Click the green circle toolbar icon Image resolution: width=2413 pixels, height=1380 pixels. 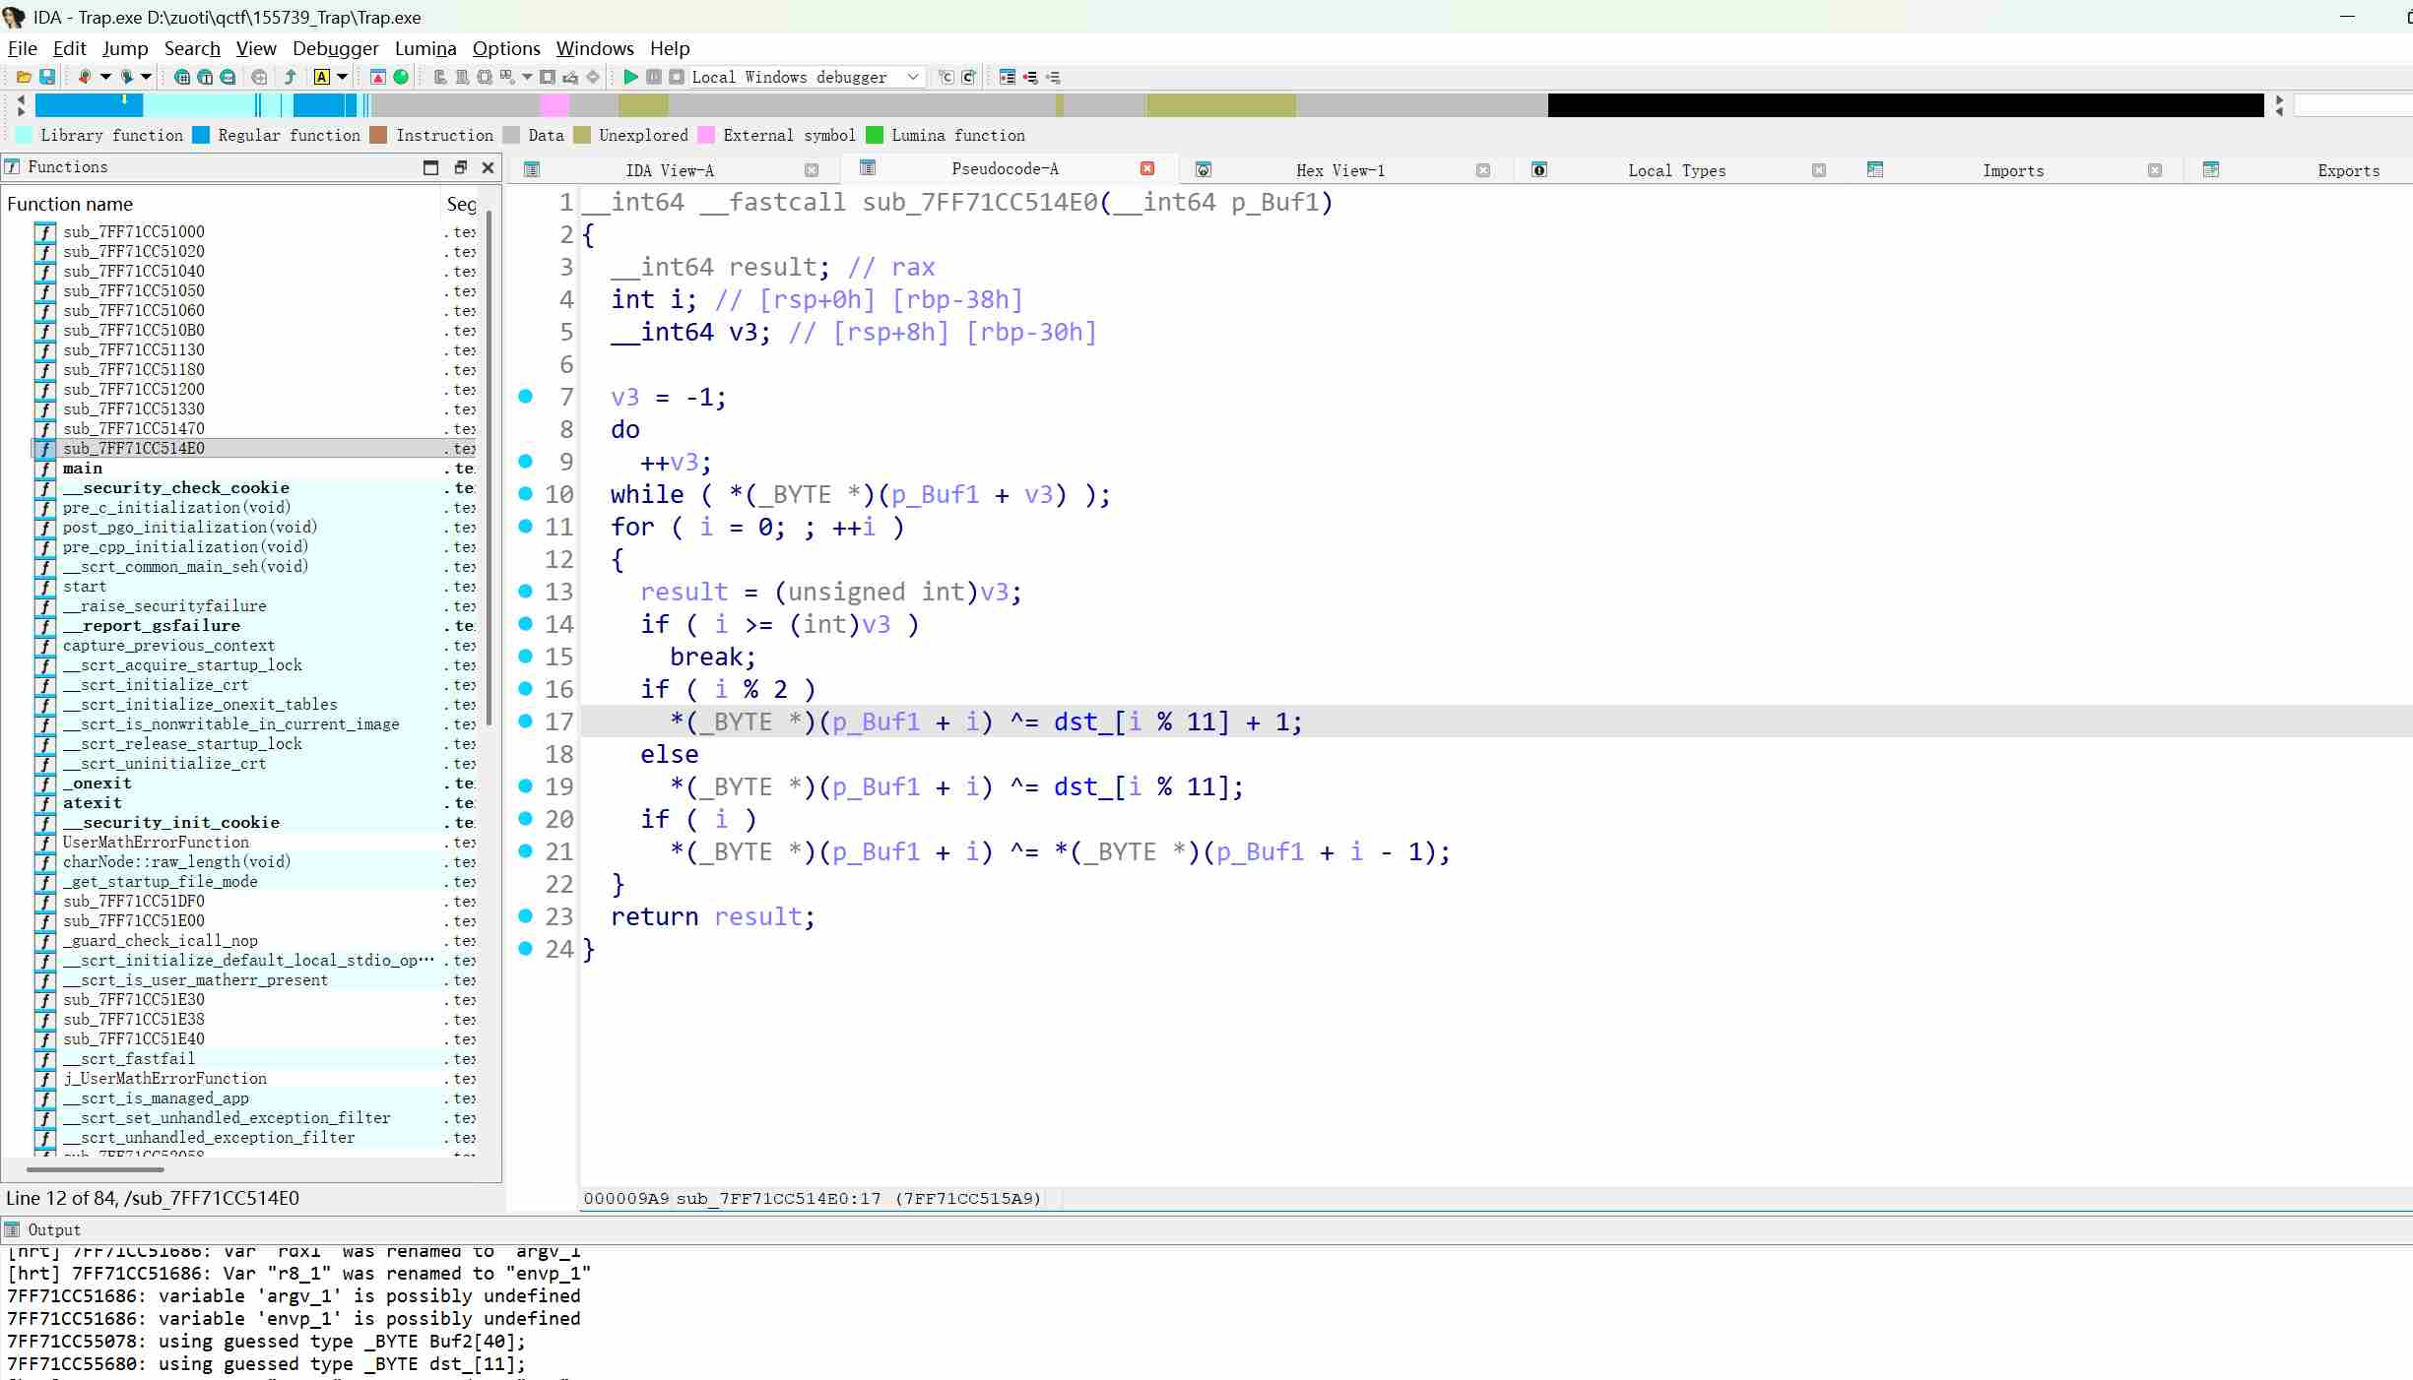(401, 77)
